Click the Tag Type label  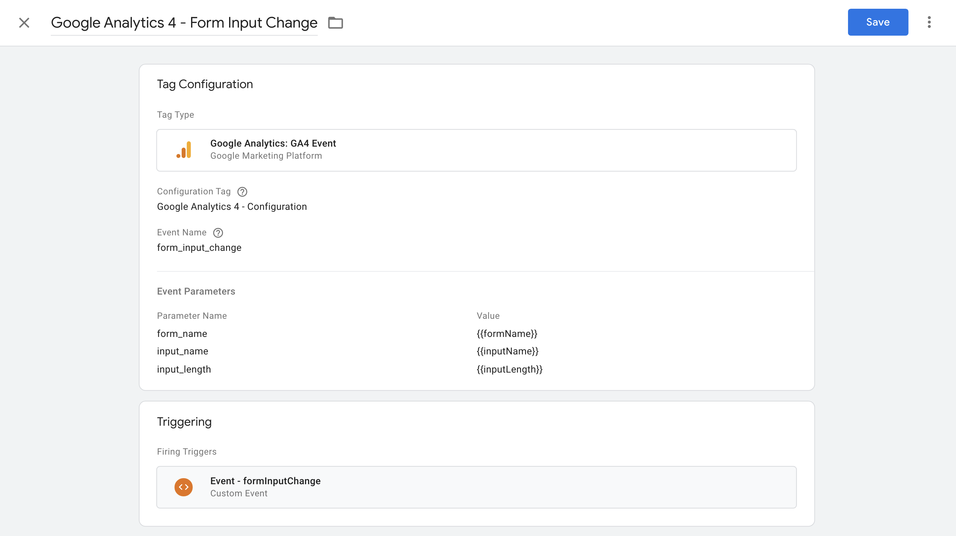[176, 115]
